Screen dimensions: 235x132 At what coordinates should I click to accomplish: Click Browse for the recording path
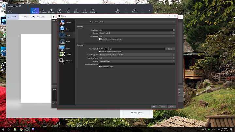click(170, 49)
